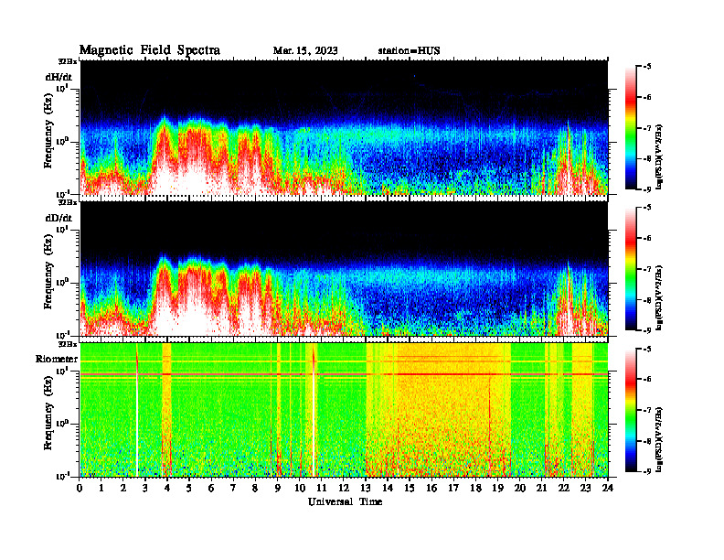724x560 pixels.
Task: Select the date text "Mar. 15, 2023"
Action: 305,51
